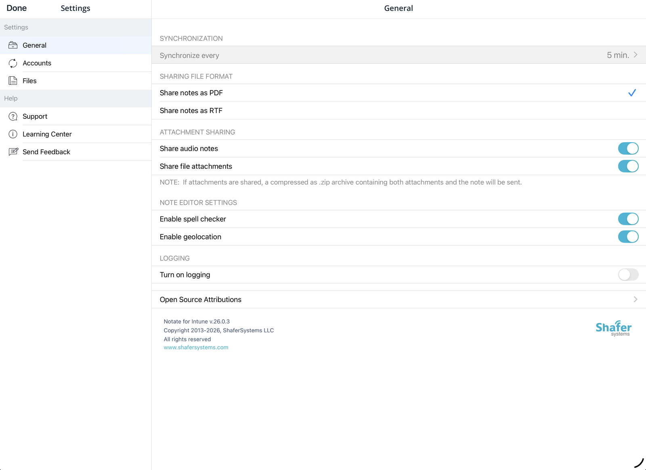This screenshot has height=470, width=646.
Task: Open the General settings section
Action: [x=76, y=45]
